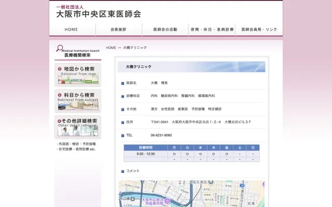The image size is (332, 207).
Task: Open the 地図から検索 map search banner
Action: point(78,75)
